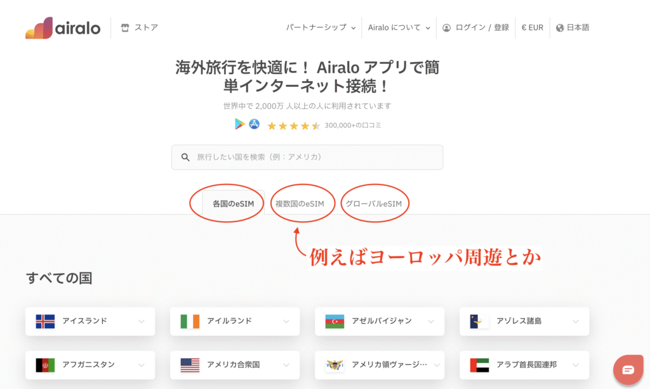Expand the アゼルバイジャン chevron
Viewport: 650px width, 389px height.
click(x=431, y=321)
